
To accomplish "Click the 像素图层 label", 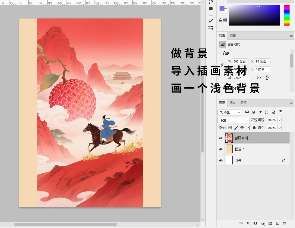I will point(234,45).
